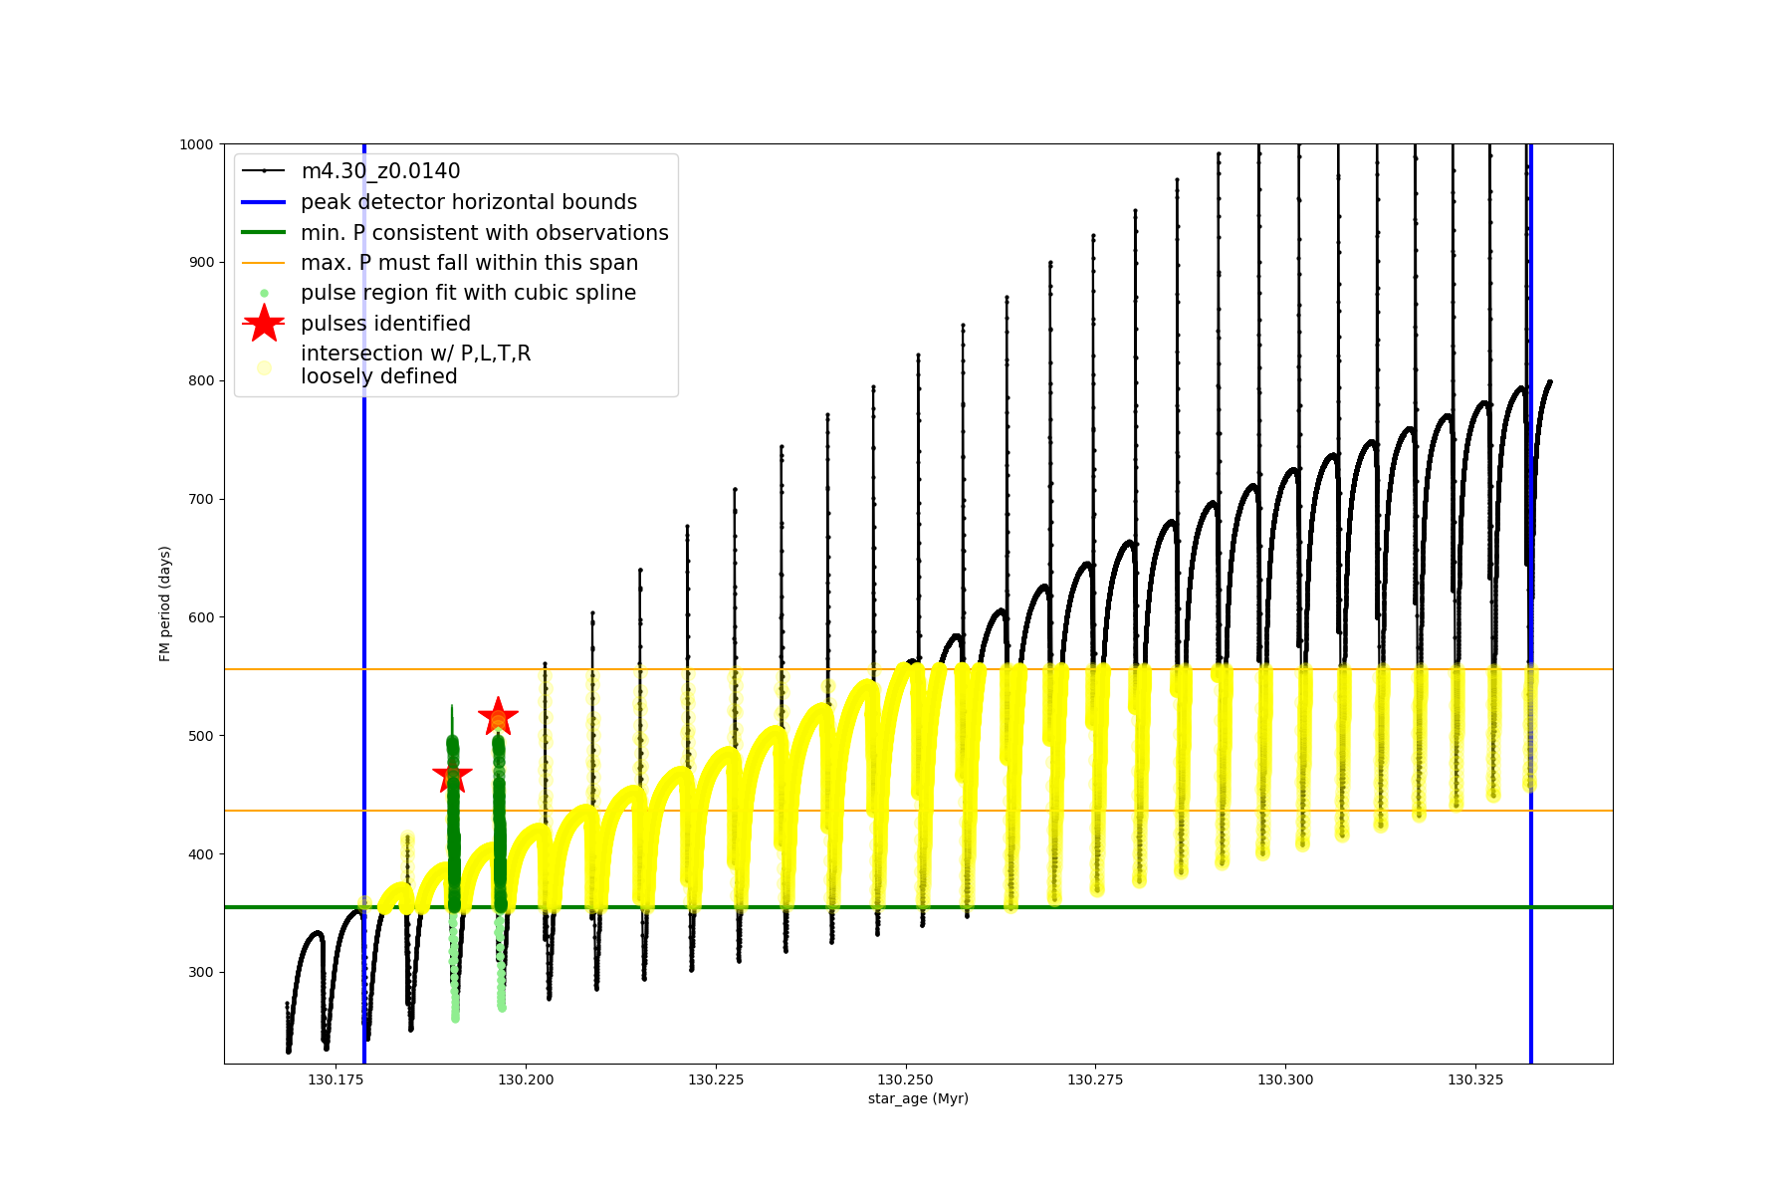Viewport: 1792px width, 1195px height.
Task: Click the 'star_age (Myr)' x-axis label
Action: click(918, 1098)
